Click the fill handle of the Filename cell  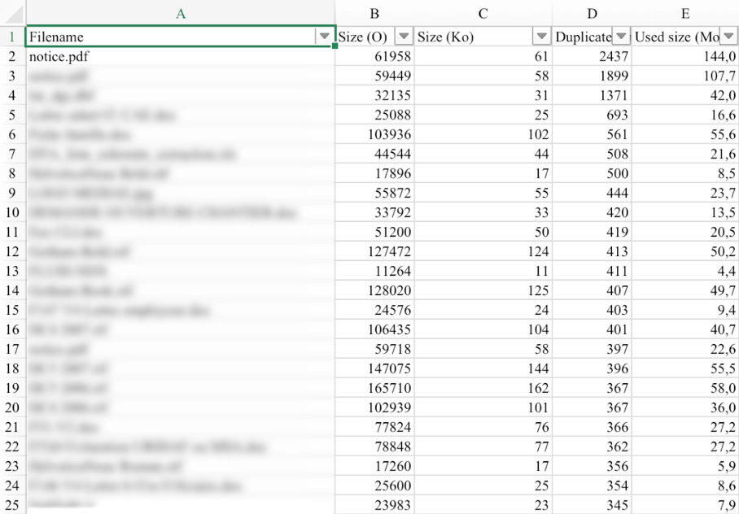click(x=335, y=46)
